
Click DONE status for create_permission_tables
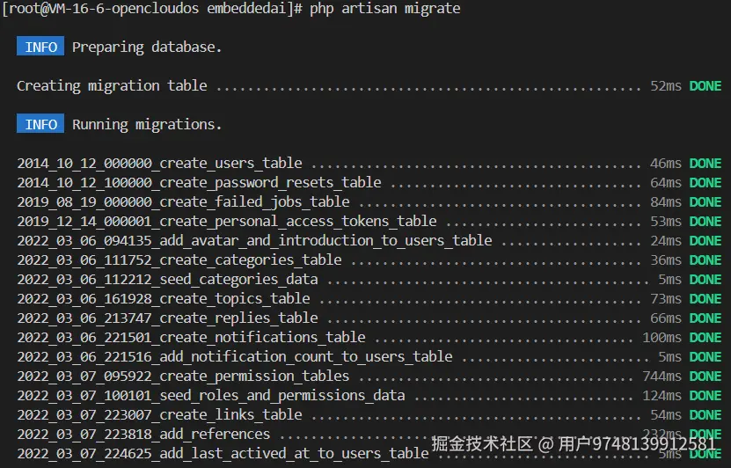pos(705,376)
